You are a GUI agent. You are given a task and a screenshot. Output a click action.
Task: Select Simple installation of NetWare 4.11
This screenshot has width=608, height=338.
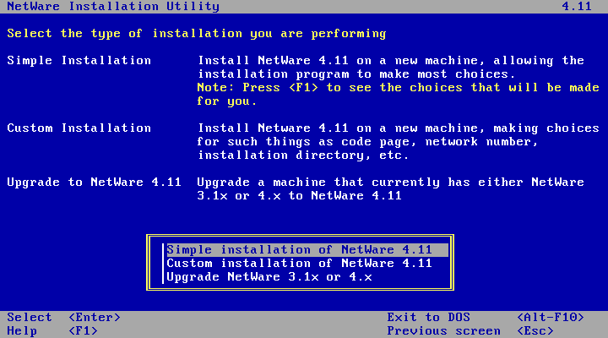tap(307, 249)
